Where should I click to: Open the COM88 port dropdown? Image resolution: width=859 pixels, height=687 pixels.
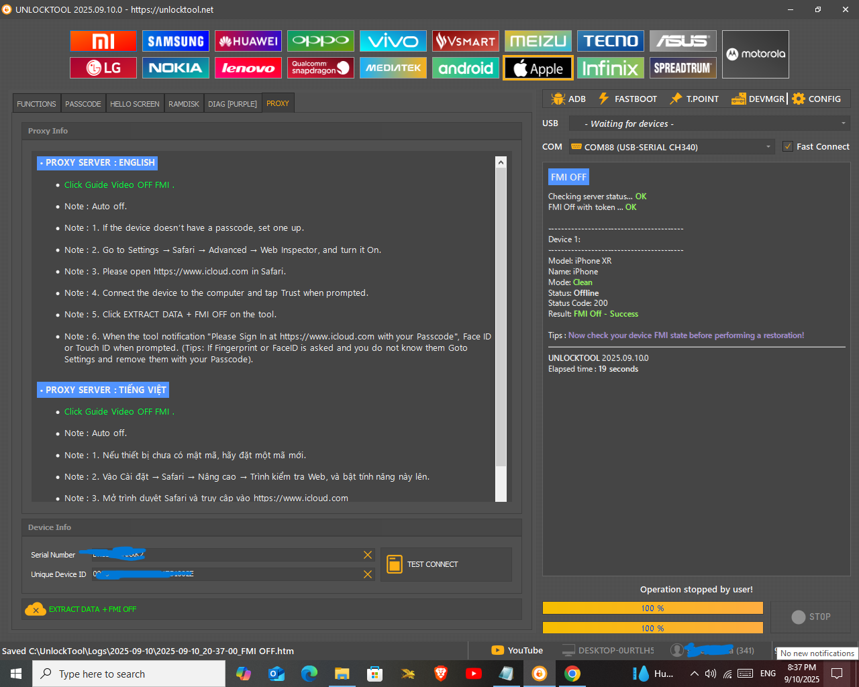pos(769,146)
